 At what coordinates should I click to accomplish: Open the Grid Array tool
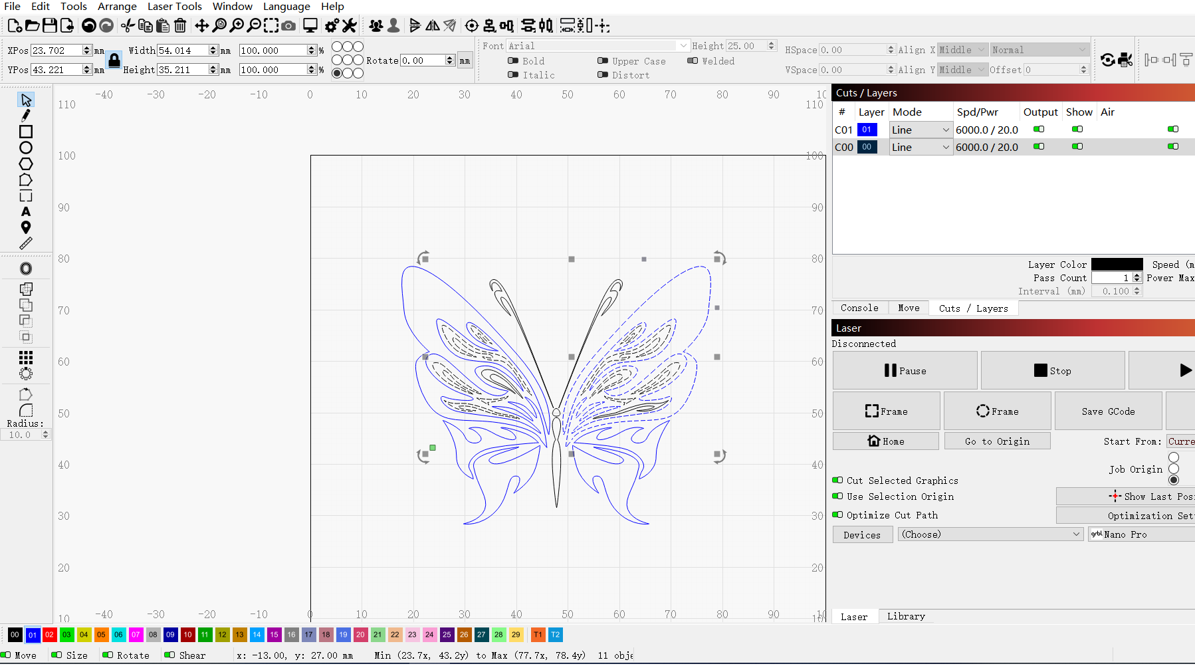[26, 358]
